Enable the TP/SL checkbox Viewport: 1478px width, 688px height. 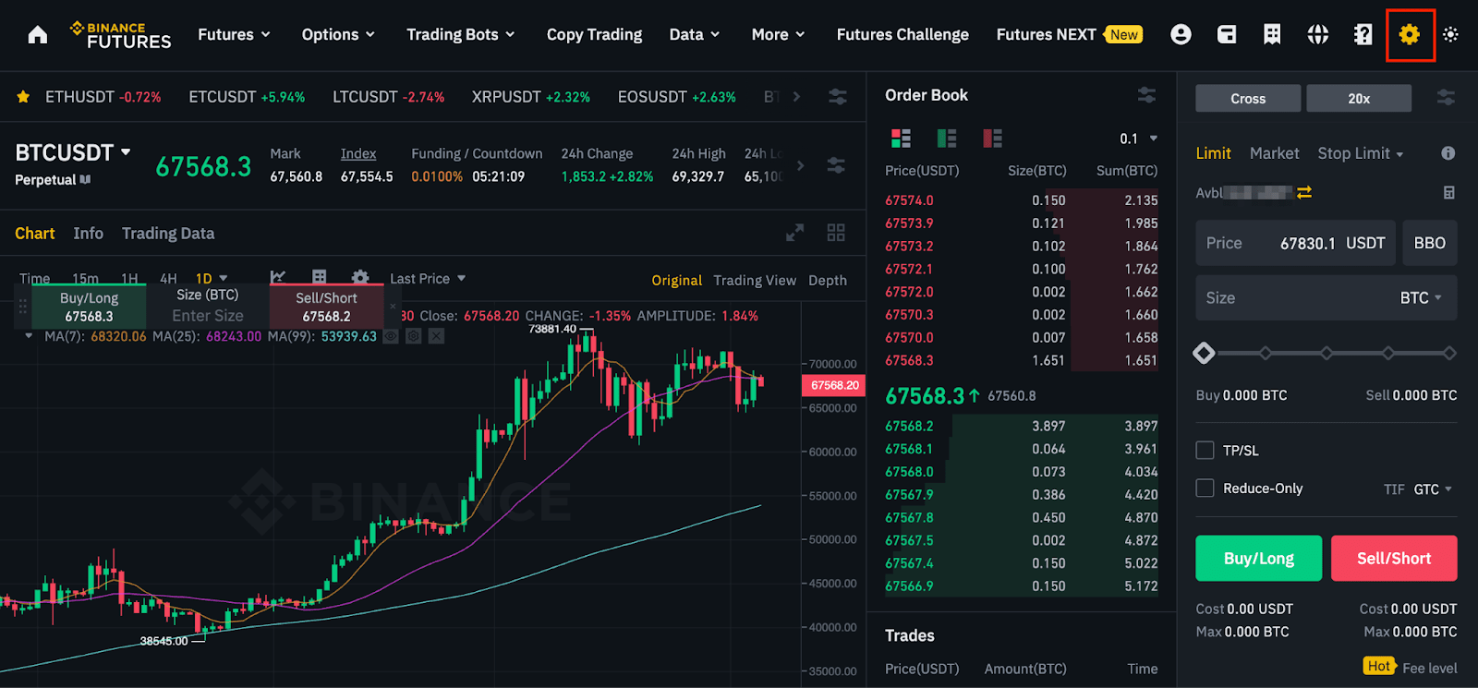click(x=1205, y=451)
